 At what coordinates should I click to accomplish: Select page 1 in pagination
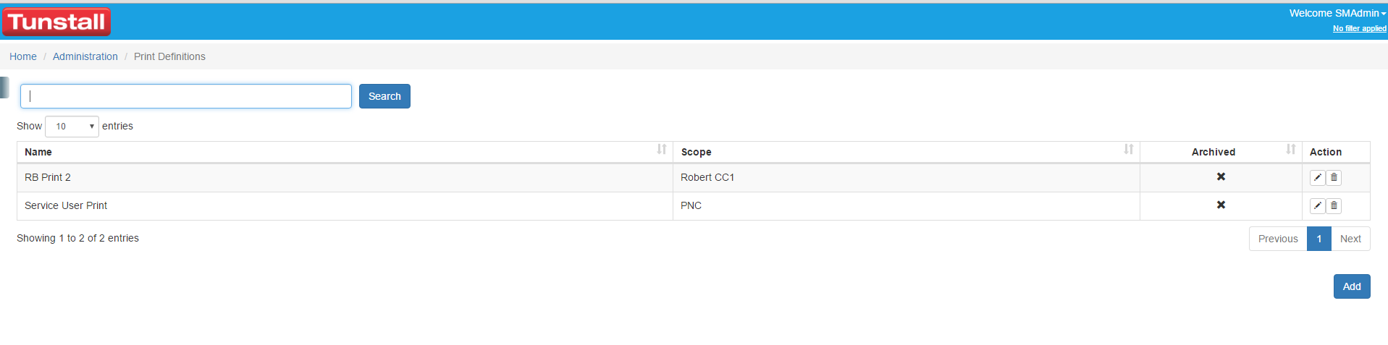click(x=1319, y=239)
